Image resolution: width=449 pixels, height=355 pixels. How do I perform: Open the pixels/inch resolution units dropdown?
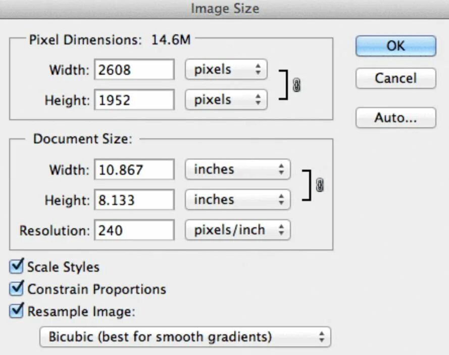pos(237,230)
